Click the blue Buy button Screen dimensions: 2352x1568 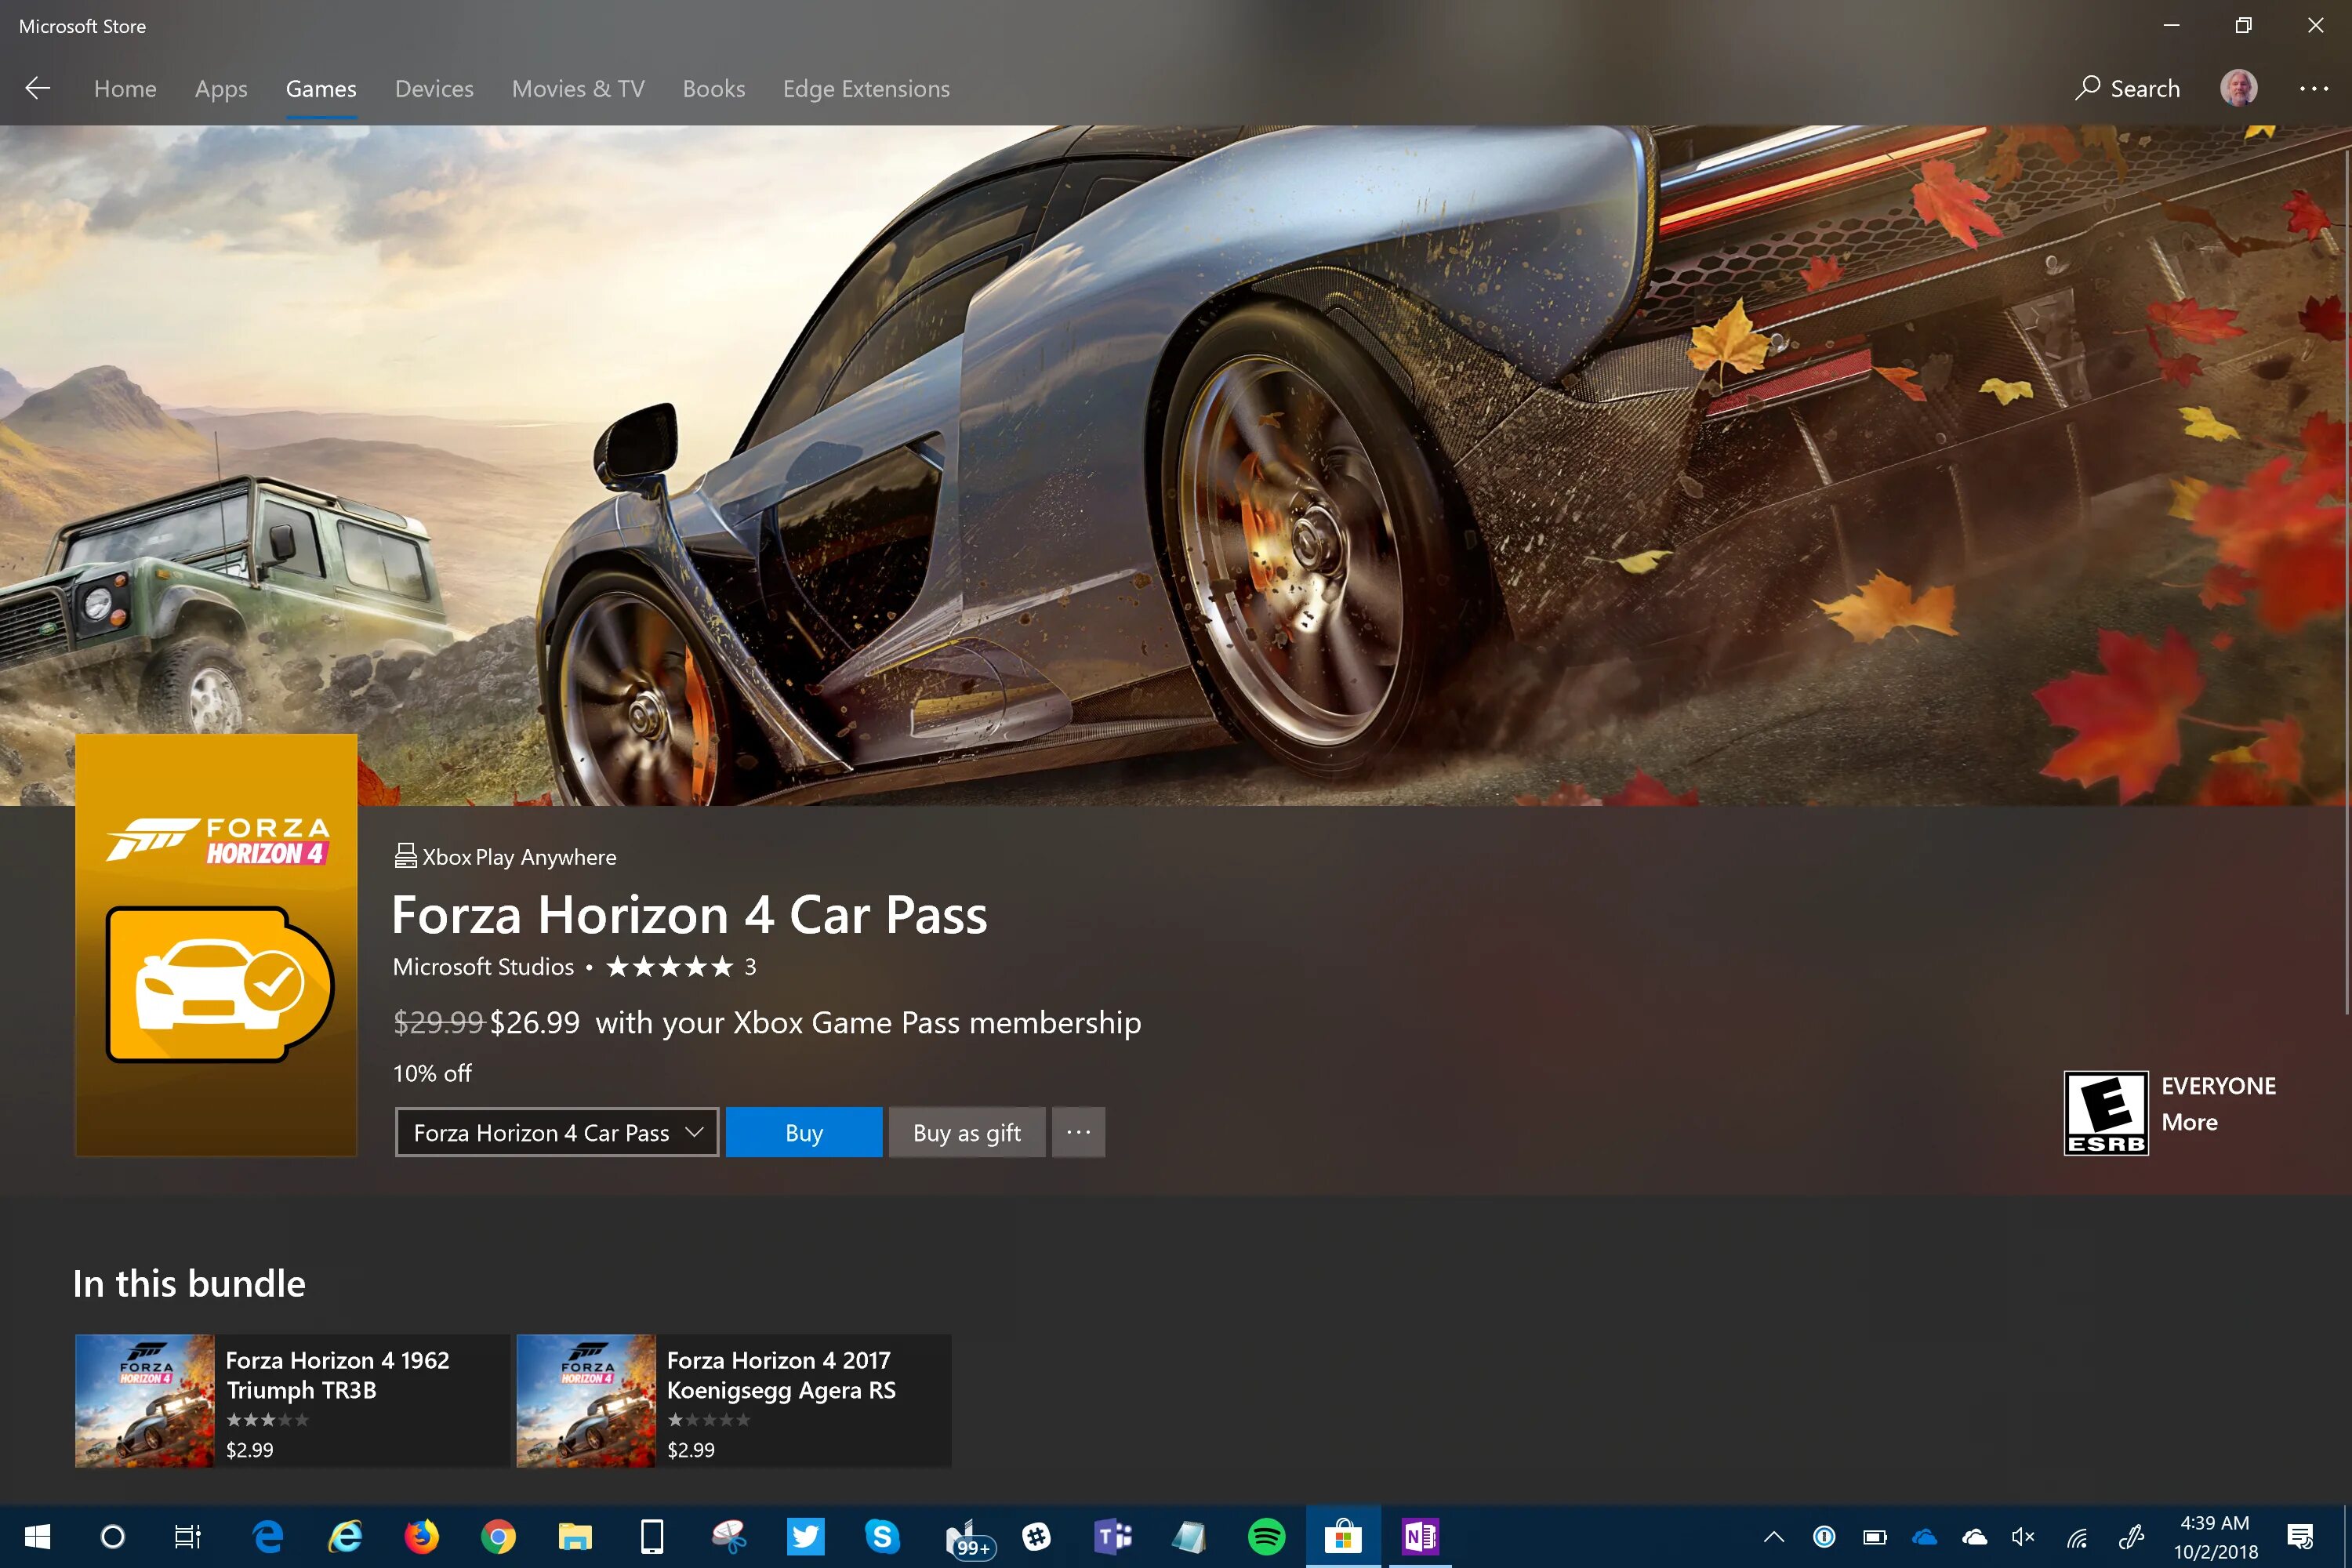coord(804,1132)
